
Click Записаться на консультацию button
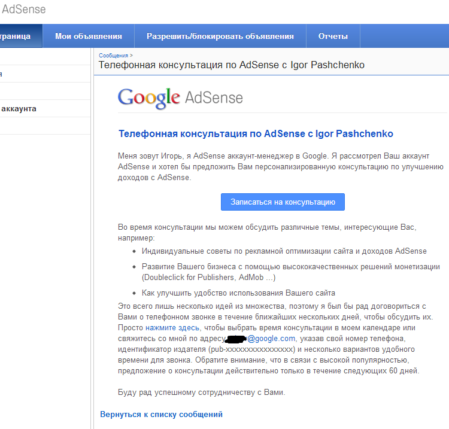pyautogui.click(x=283, y=202)
